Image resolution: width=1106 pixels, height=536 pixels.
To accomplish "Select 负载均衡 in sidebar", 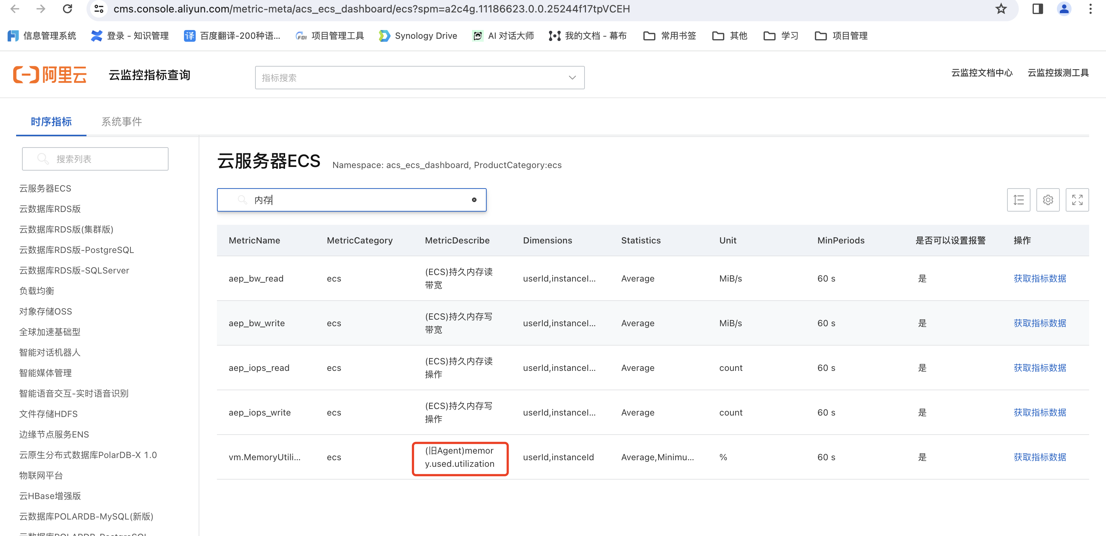I will click(x=37, y=291).
